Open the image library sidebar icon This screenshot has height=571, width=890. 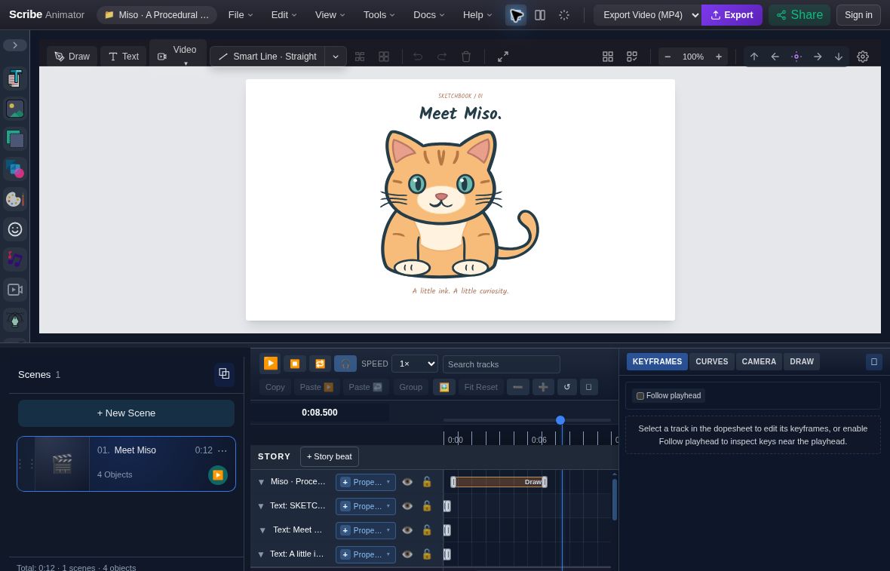pyautogui.click(x=15, y=109)
